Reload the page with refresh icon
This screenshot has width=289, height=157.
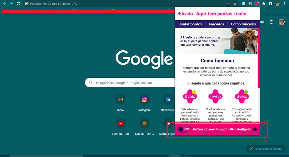tap(18, 4)
